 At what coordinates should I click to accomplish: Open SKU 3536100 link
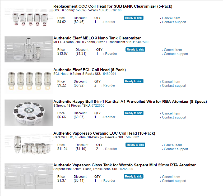click(x=115, y=10)
